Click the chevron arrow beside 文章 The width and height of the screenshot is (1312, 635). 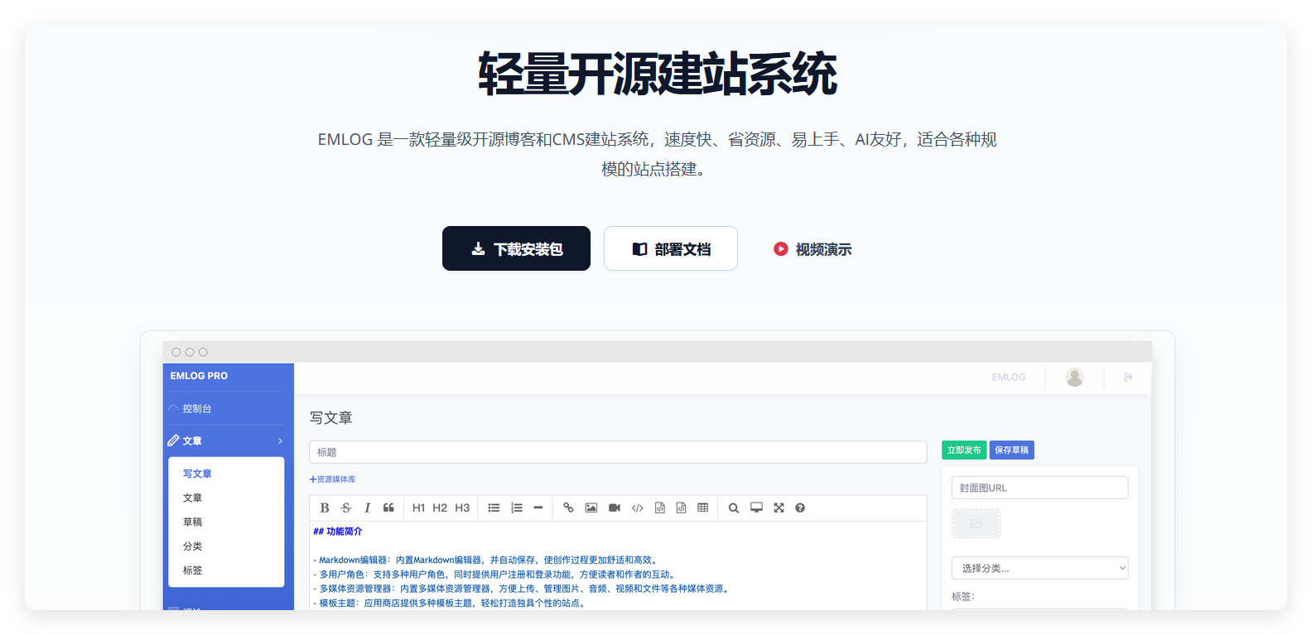point(281,440)
